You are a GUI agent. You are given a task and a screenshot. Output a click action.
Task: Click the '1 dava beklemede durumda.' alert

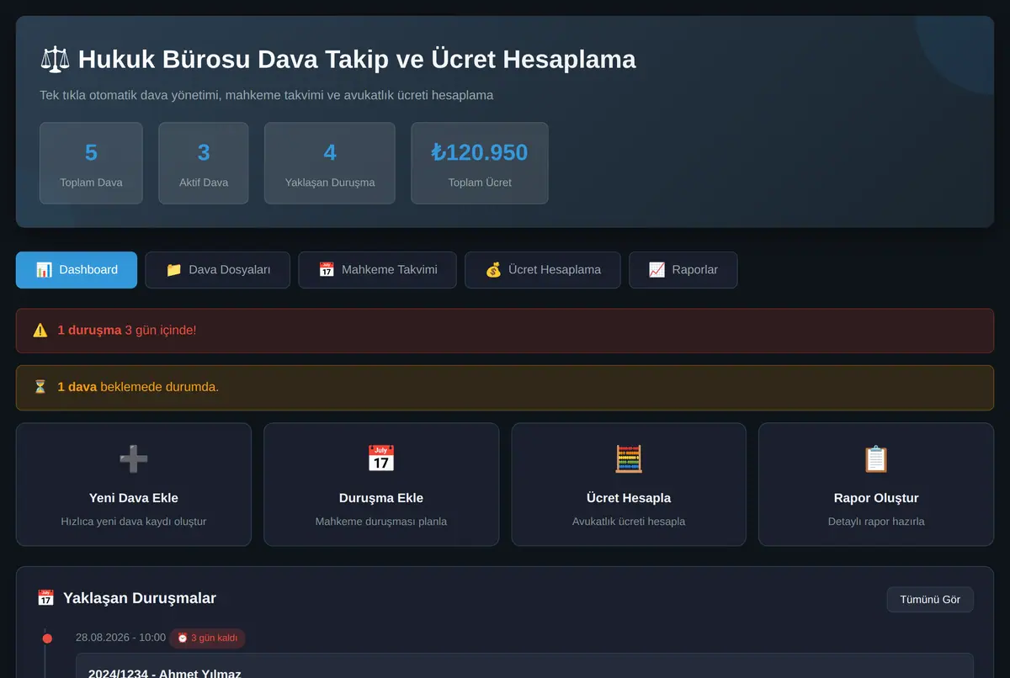pyautogui.click(x=505, y=387)
